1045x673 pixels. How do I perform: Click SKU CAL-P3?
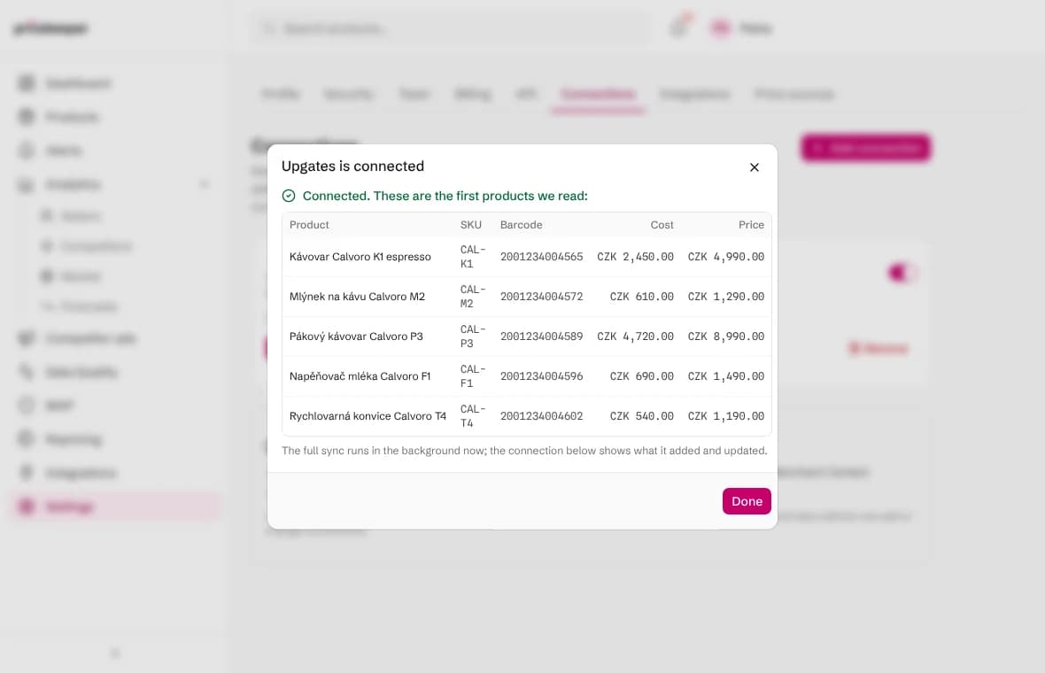(x=473, y=336)
